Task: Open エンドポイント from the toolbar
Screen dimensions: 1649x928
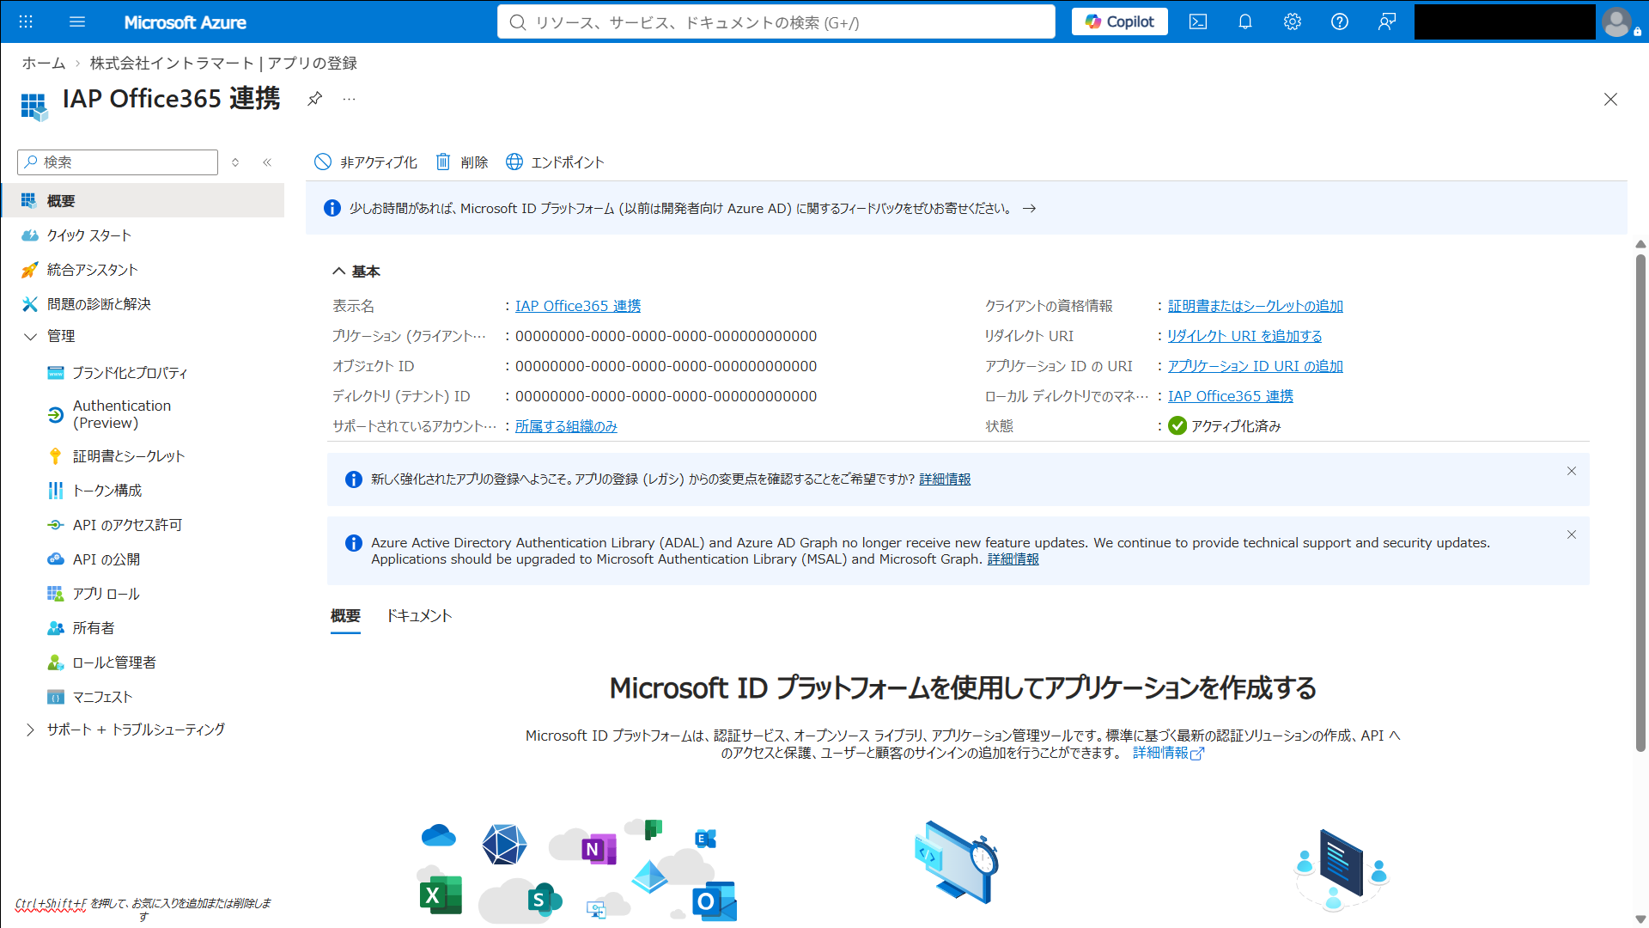Action: (556, 162)
